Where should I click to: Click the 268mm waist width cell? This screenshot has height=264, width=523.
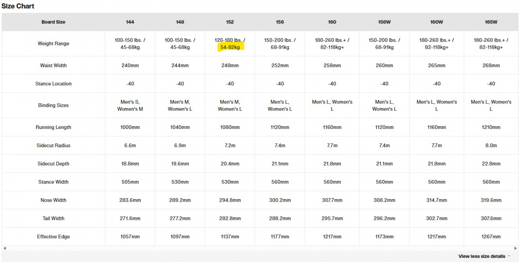[x=491, y=65]
